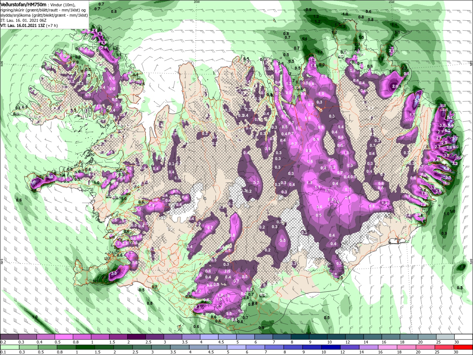Pick the bright pink 0.5 snow scale swatch
The image size is (473, 355).
64,337
